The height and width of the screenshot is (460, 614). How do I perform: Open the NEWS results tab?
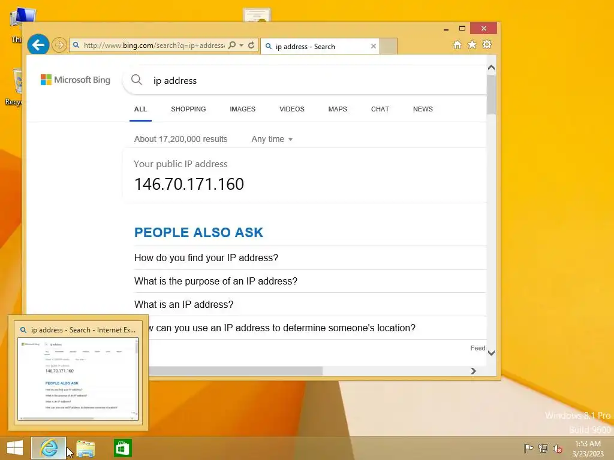[x=423, y=109]
